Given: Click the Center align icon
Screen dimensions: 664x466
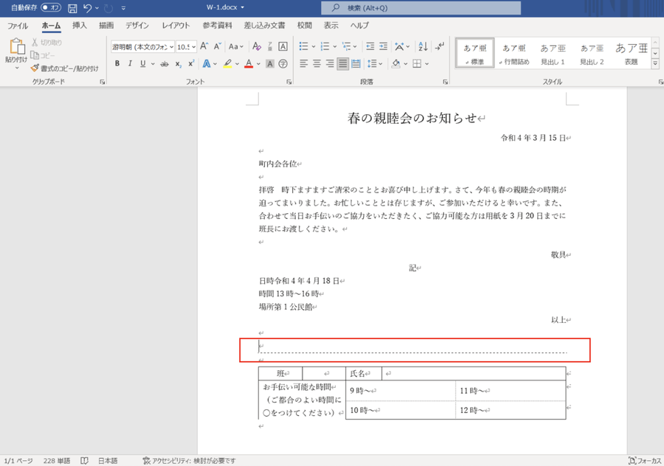Looking at the screenshot, I should (317, 63).
